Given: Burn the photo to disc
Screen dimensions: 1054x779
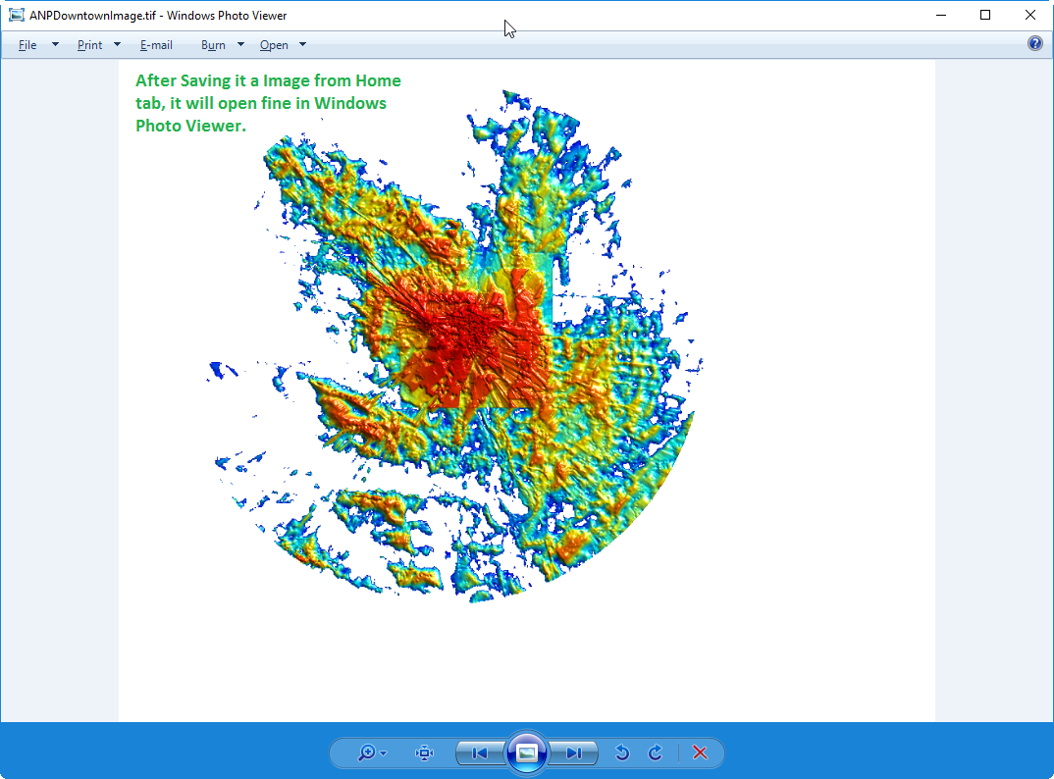Looking at the screenshot, I should click(212, 44).
